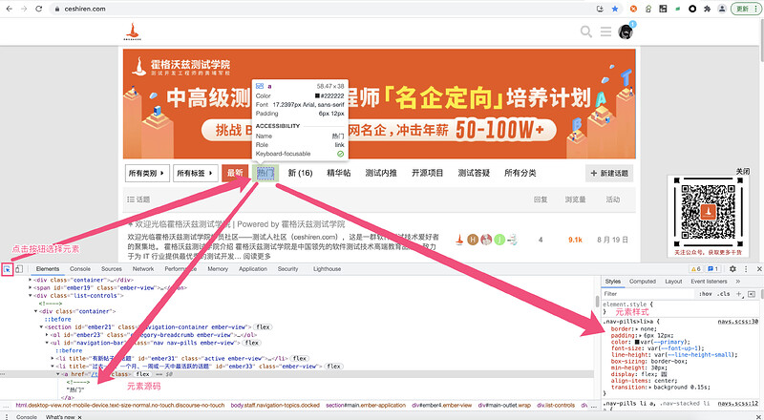The width and height of the screenshot is (764, 420).
Task: Click the inspect element picker icon
Action: pos(8,270)
